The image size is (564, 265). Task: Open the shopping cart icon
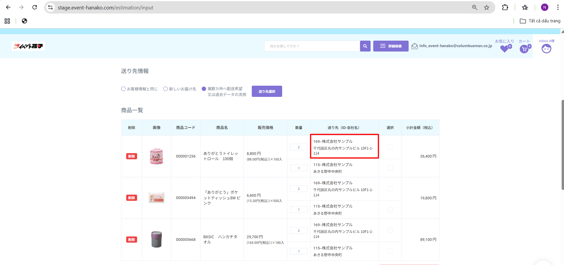pos(524,49)
